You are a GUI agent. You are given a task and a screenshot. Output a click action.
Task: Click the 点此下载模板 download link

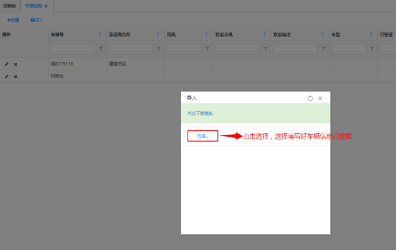pyautogui.click(x=200, y=114)
